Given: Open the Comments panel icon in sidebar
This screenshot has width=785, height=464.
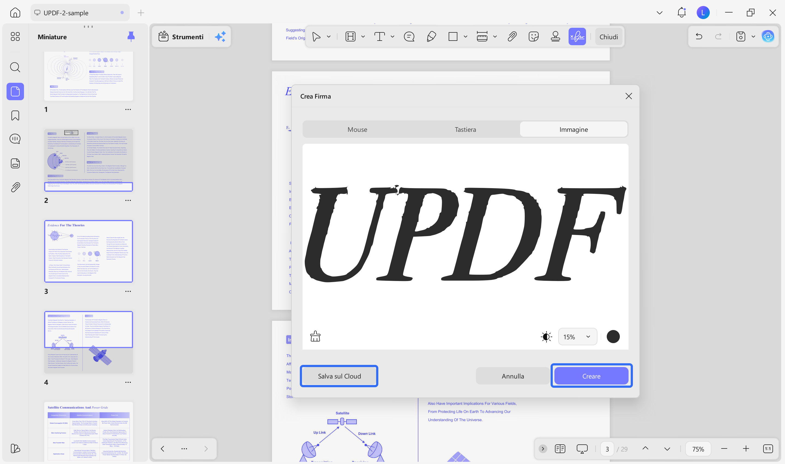Looking at the screenshot, I should [x=15, y=139].
